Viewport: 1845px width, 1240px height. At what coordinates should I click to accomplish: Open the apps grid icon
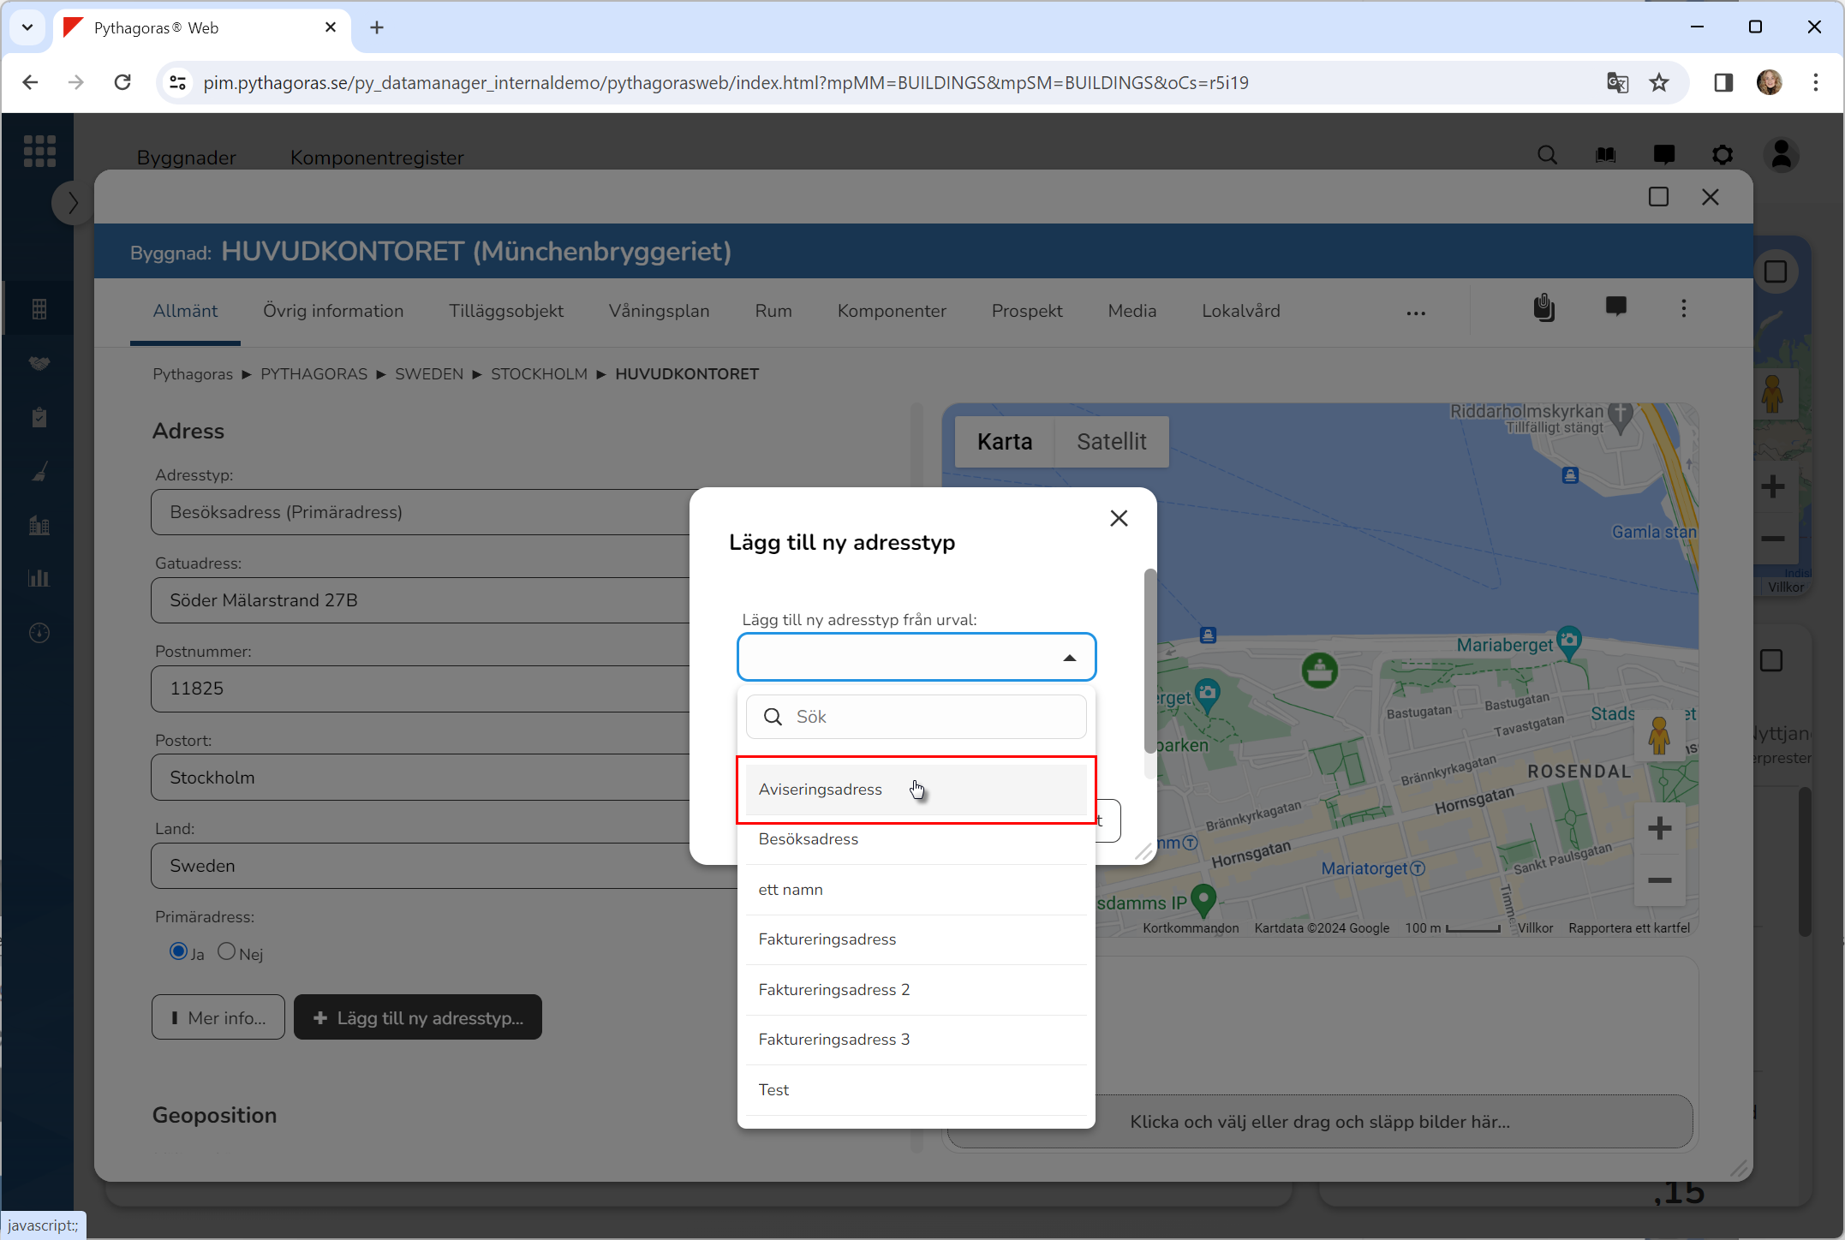(x=39, y=152)
